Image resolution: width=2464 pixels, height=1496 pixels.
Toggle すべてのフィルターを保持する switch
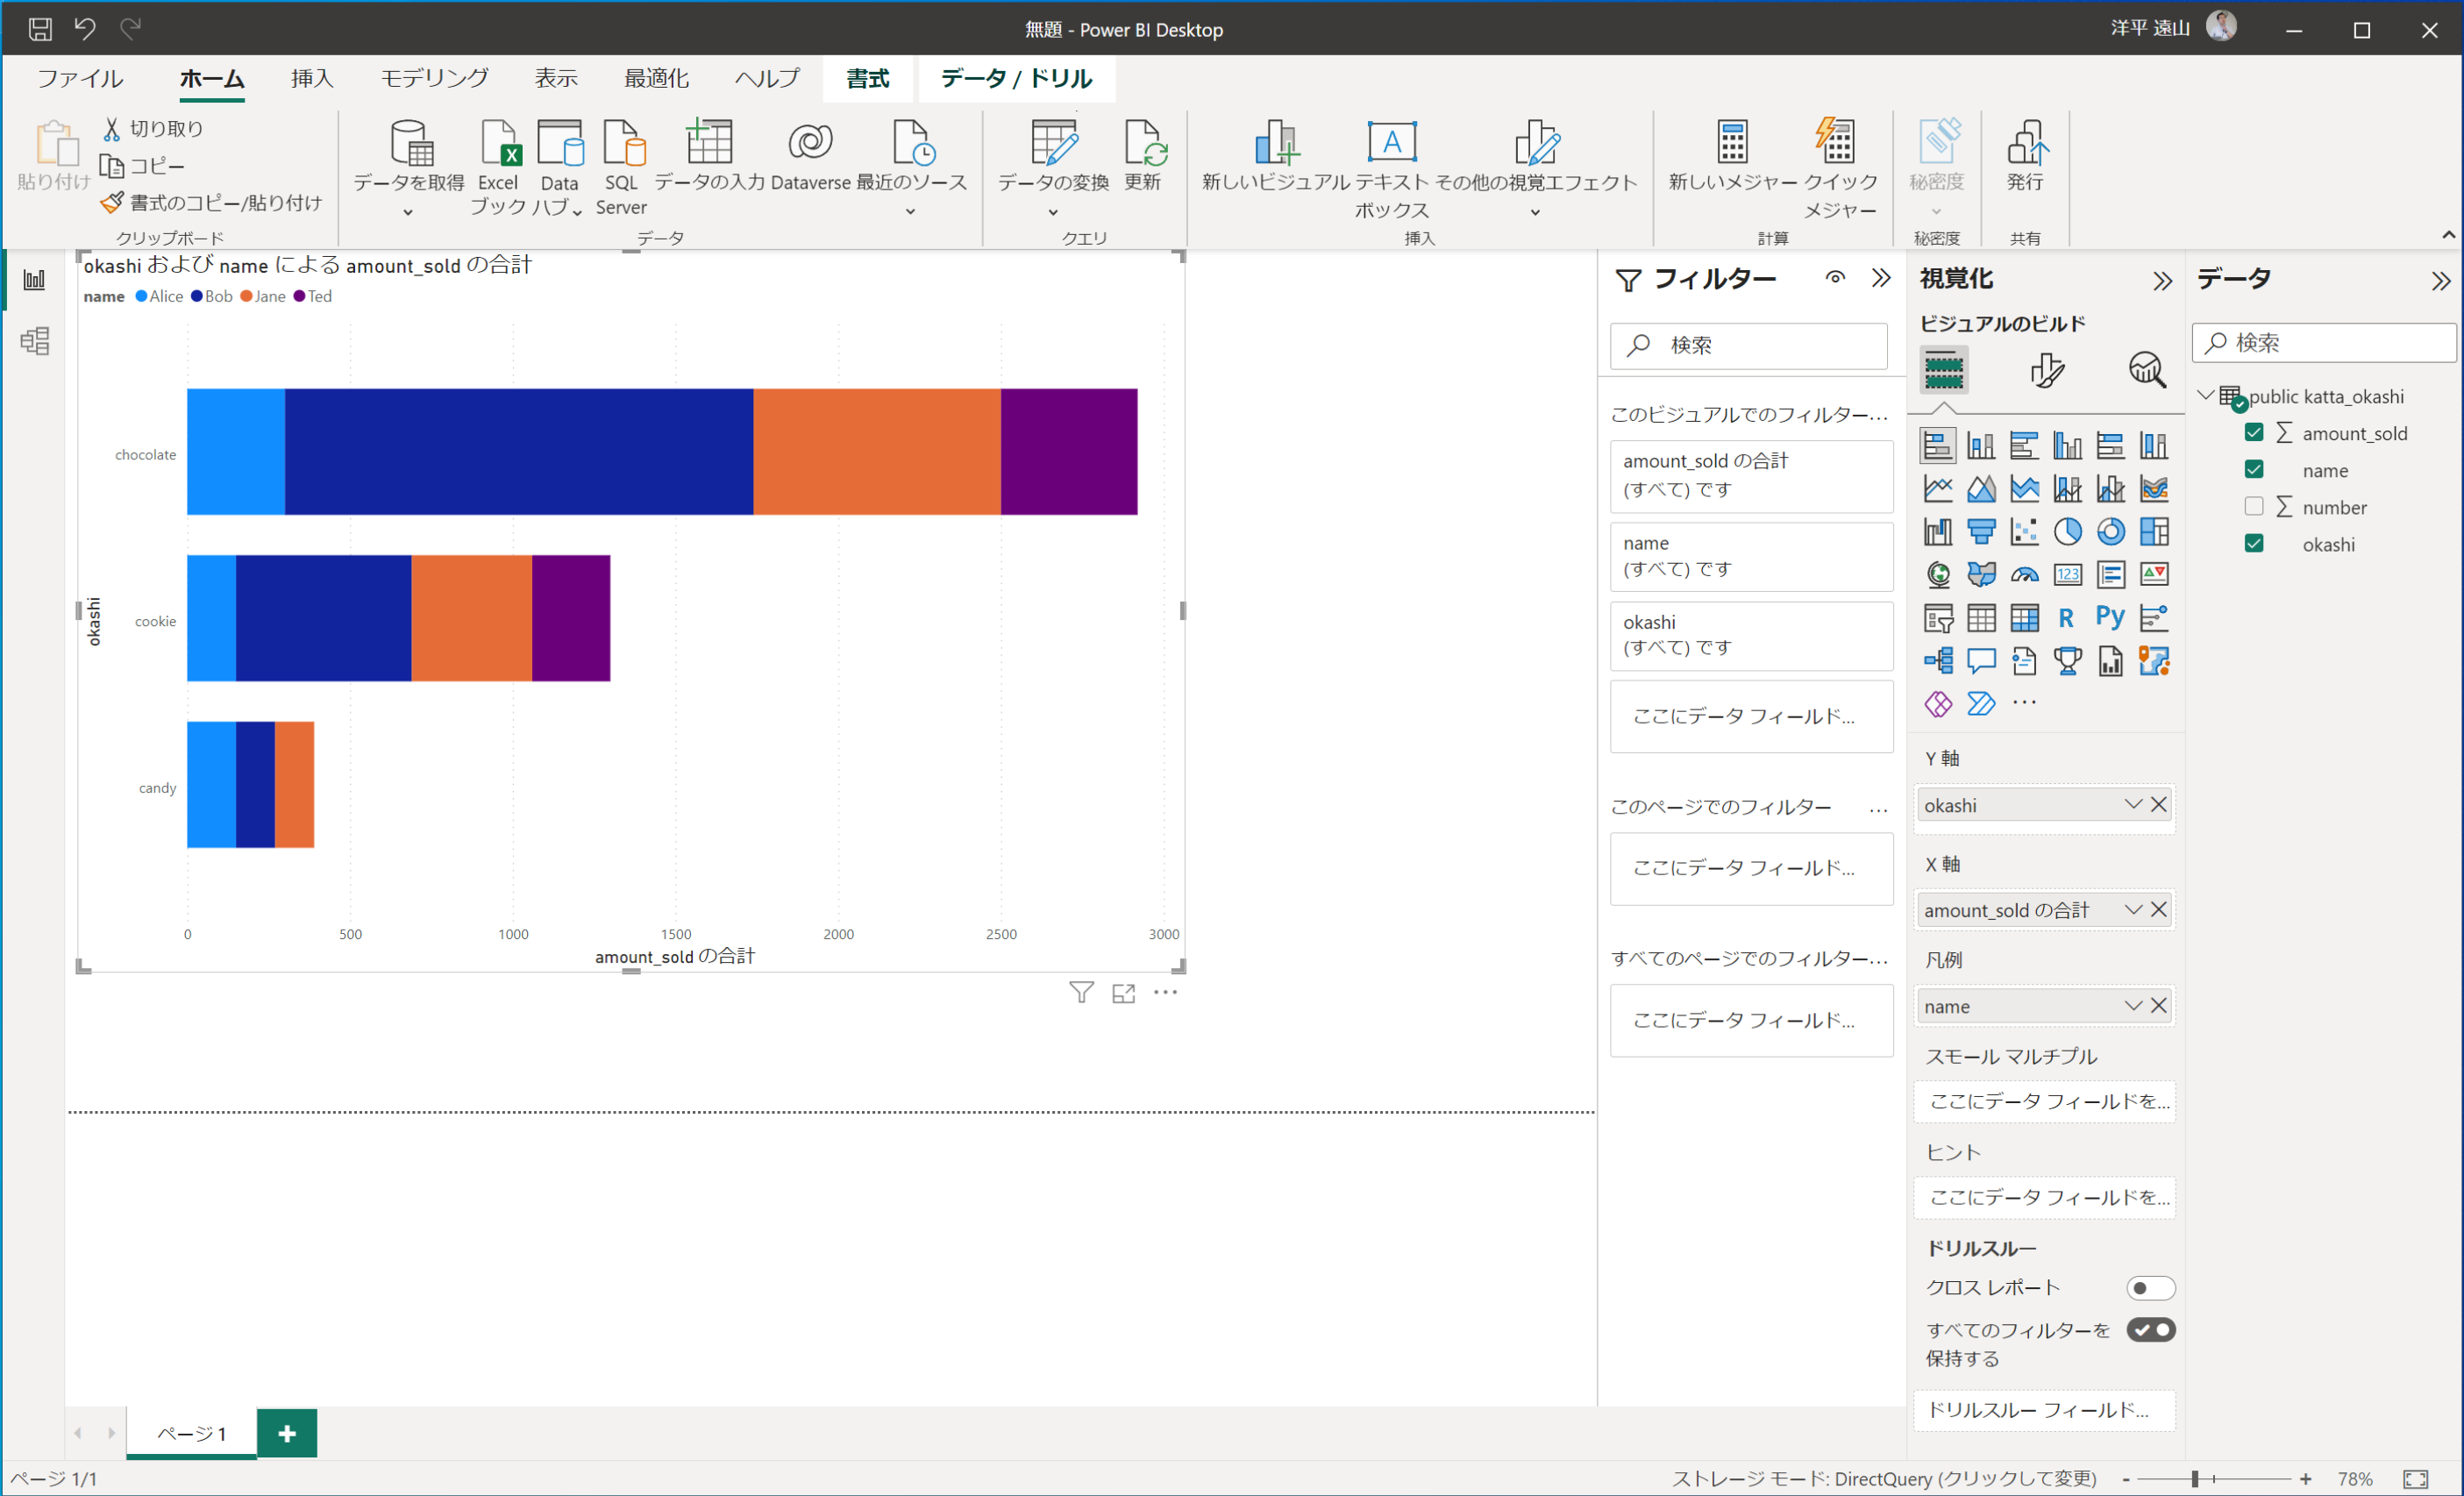click(2150, 1330)
